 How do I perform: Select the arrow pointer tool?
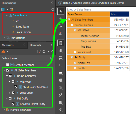click(61, 11)
